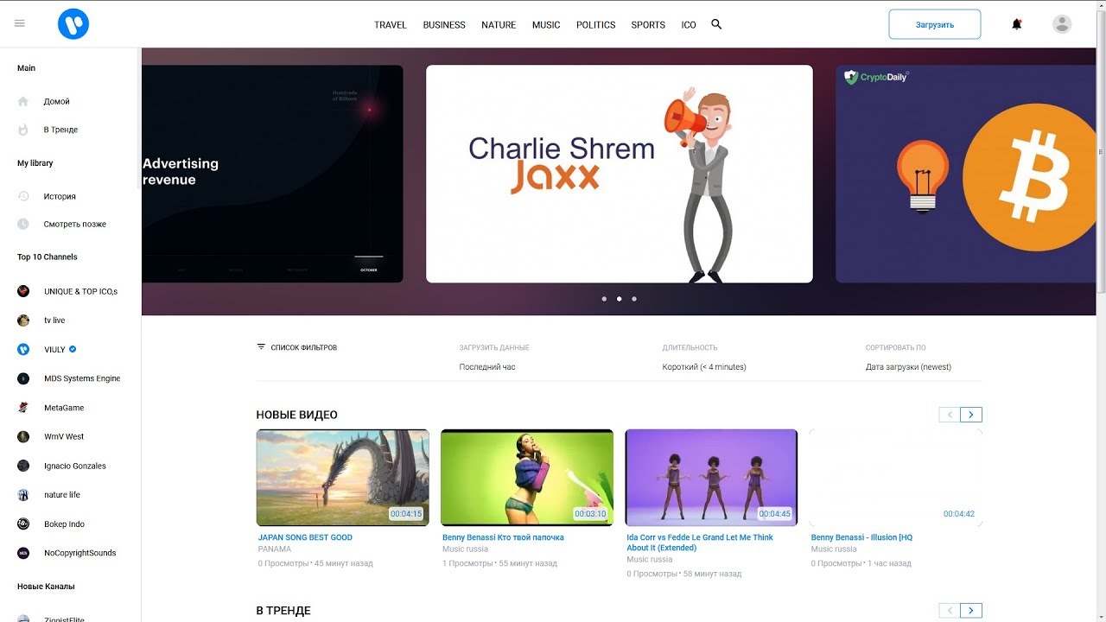
Task: Open NATURE category
Action: (x=499, y=25)
